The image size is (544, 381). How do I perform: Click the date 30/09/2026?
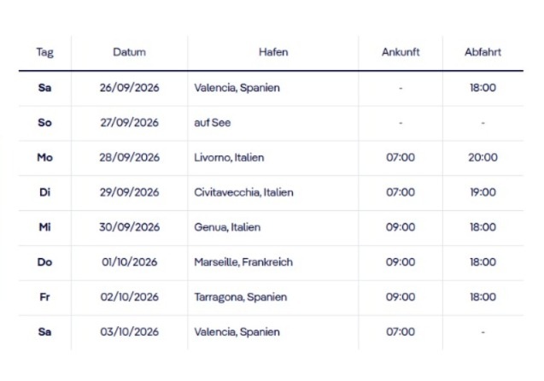(x=130, y=227)
